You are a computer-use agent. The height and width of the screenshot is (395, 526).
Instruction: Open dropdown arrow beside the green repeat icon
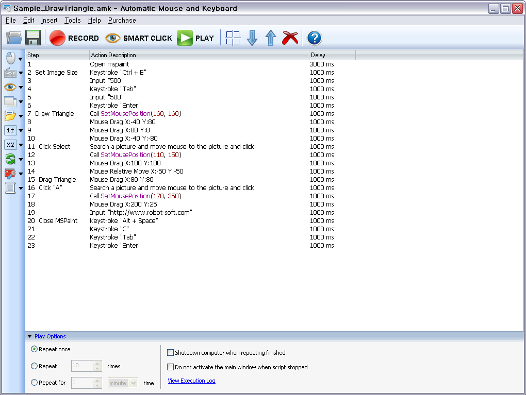tap(21, 160)
